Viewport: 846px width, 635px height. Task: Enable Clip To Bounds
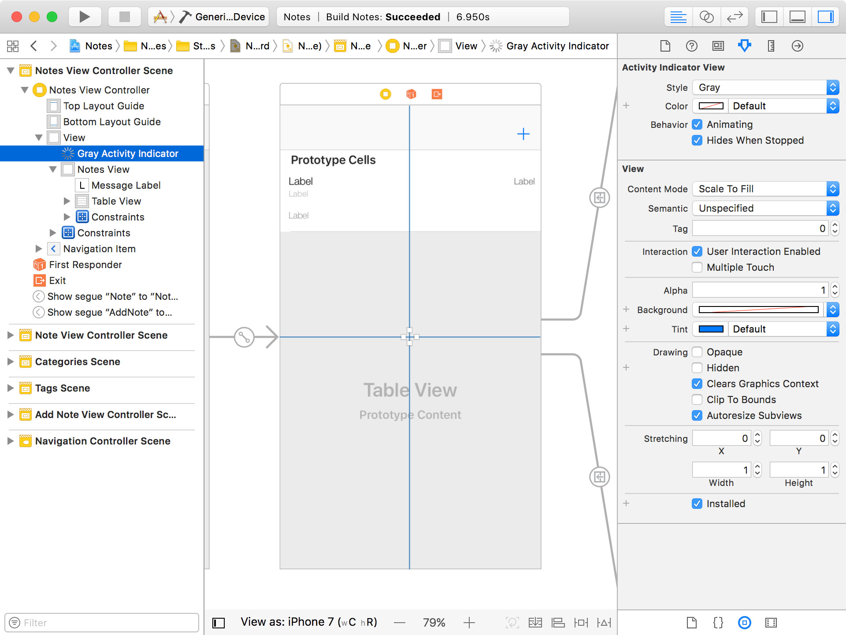coord(697,400)
